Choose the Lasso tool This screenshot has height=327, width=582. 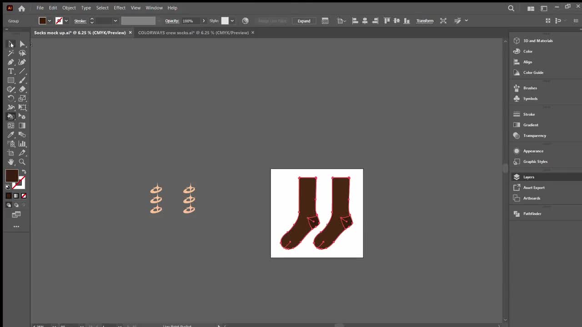22,53
